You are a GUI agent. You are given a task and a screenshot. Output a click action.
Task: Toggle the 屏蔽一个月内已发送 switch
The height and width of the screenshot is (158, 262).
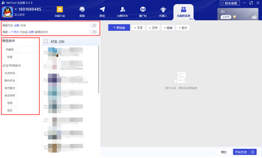click(93, 32)
